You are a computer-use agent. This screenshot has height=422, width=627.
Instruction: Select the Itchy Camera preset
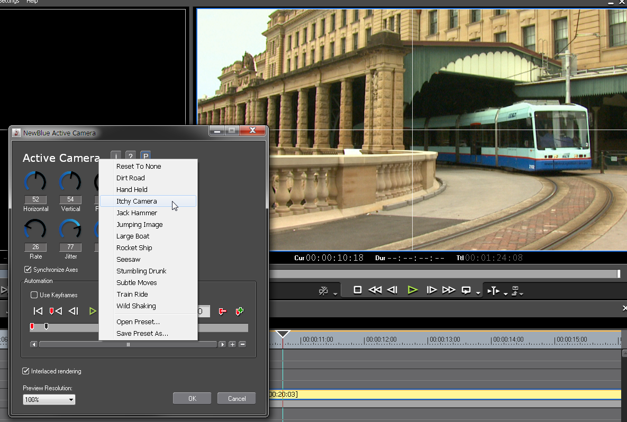click(x=148, y=201)
